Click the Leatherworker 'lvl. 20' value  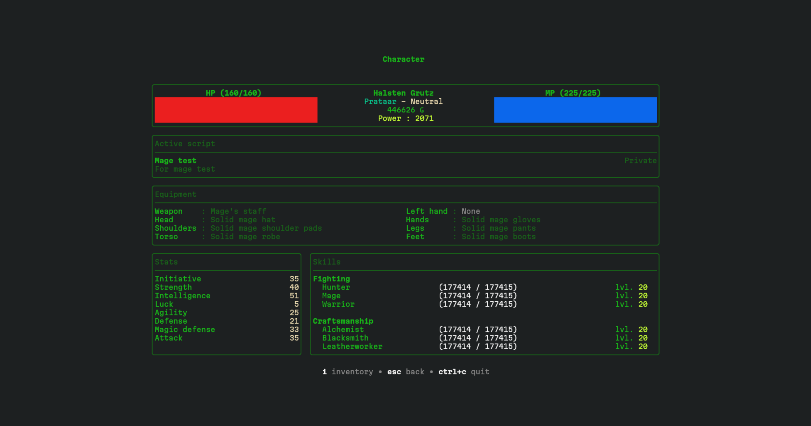(x=631, y=346)
